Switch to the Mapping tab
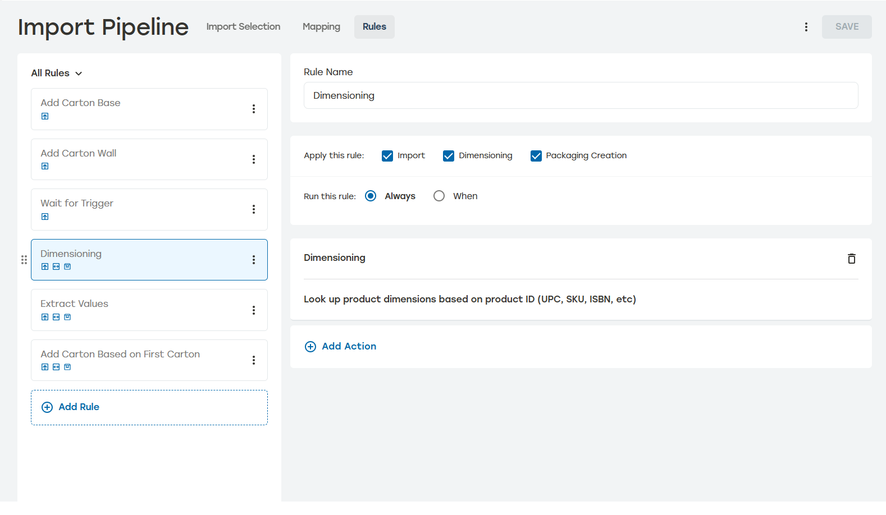 (x=321, y=27)
